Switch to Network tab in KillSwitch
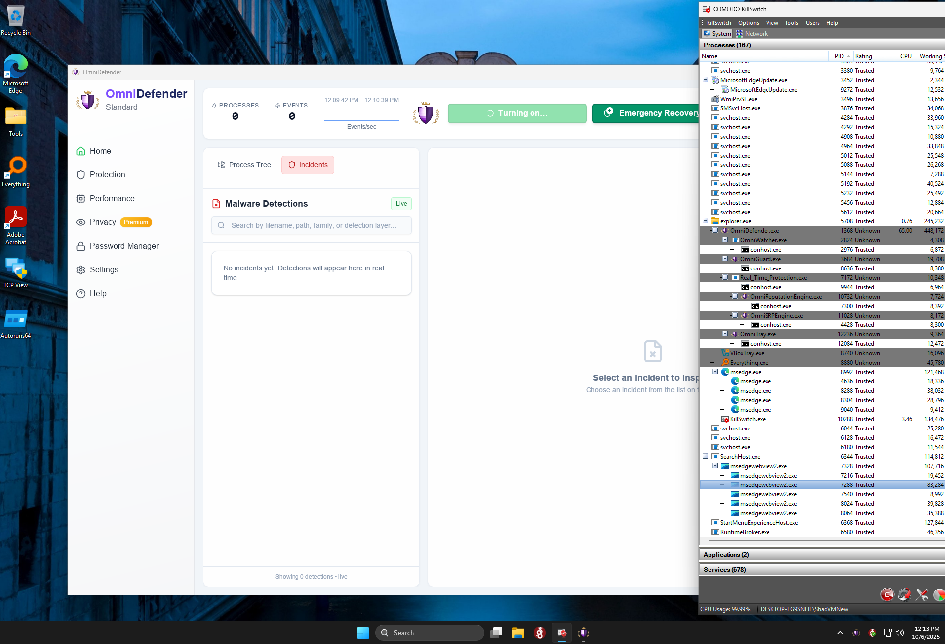This screenshot has height=644, width=945. click(x=752, y=34)
